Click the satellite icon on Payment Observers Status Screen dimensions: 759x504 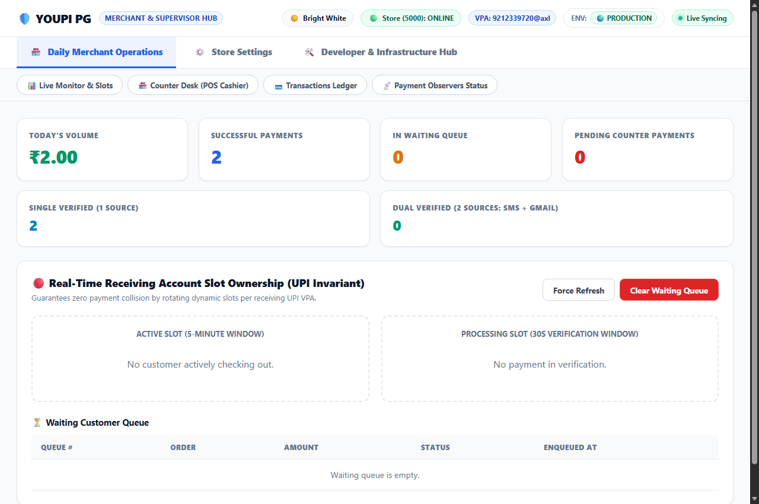click(x=387, y=85)
